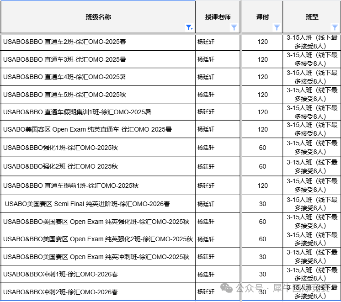Click 60 hours cell in 强化2班 row
The width and height of the screenshot is (341, 302).
(262, 167)
